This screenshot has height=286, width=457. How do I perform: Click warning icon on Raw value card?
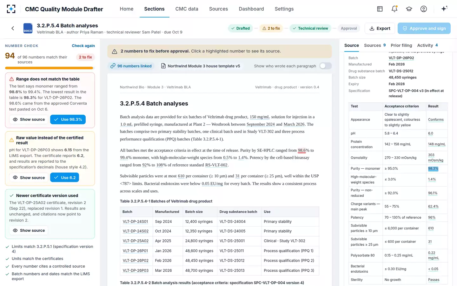11,140
